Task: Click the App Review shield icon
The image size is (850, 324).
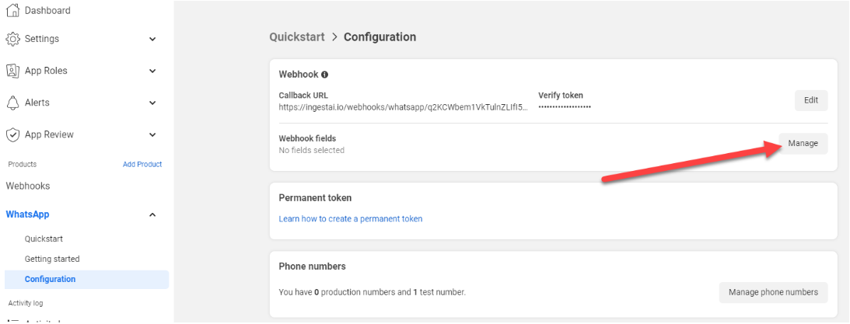Action: (12, 134)
